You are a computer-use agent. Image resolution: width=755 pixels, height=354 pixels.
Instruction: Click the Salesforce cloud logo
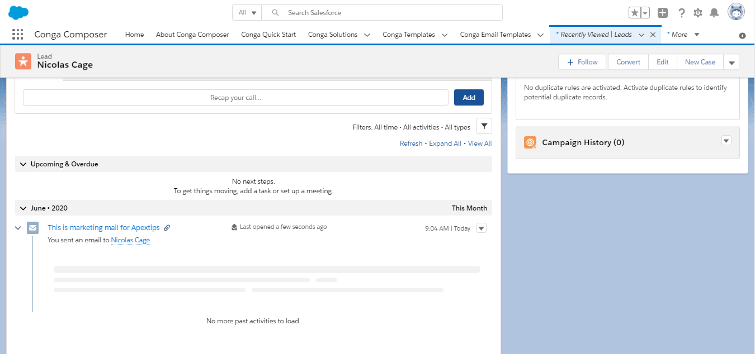click(x=18, y=12)
